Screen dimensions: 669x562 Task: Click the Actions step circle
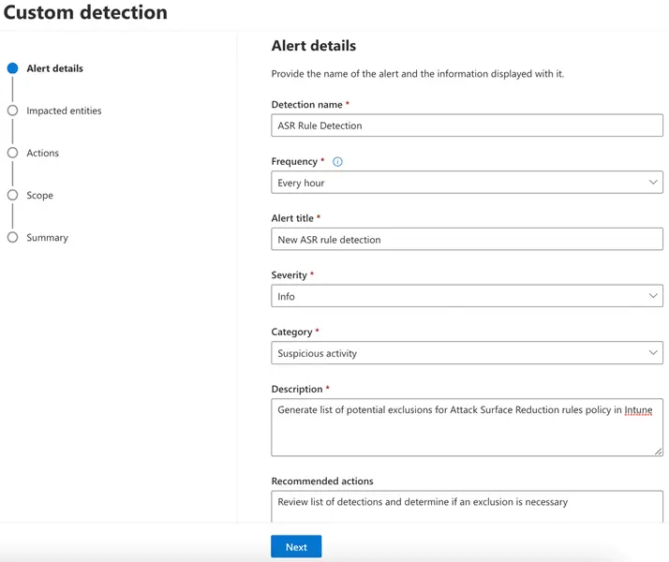click(12, 153)
